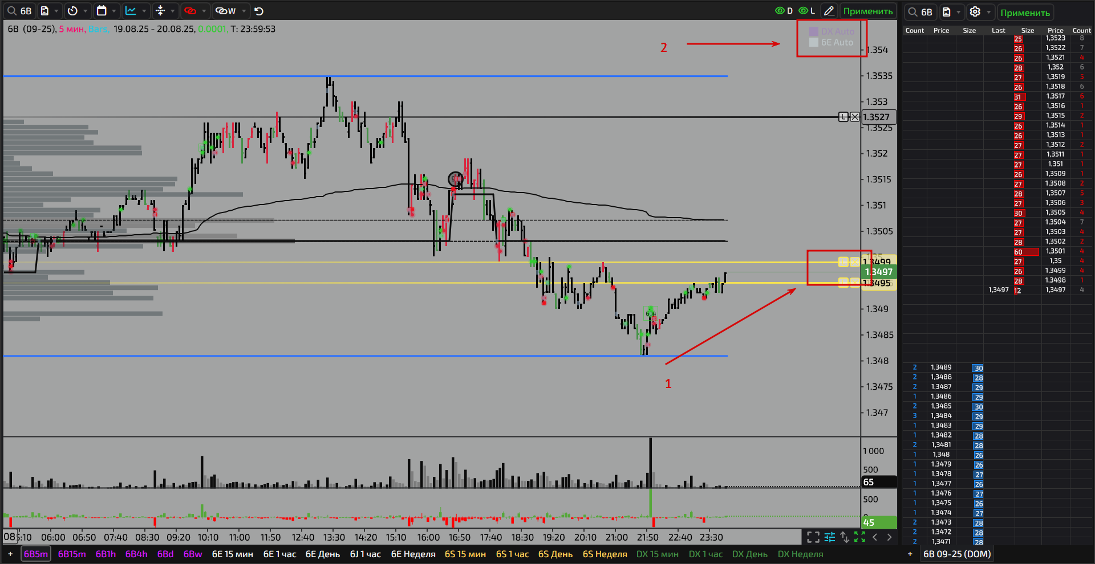The image size is (1095, 564).
Task: Click the up-down arrows scale icon
Action: point(845,537)
